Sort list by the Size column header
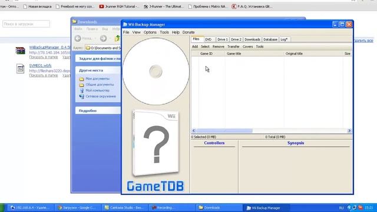This screenshot has height=212, width=377. (347, 54)
